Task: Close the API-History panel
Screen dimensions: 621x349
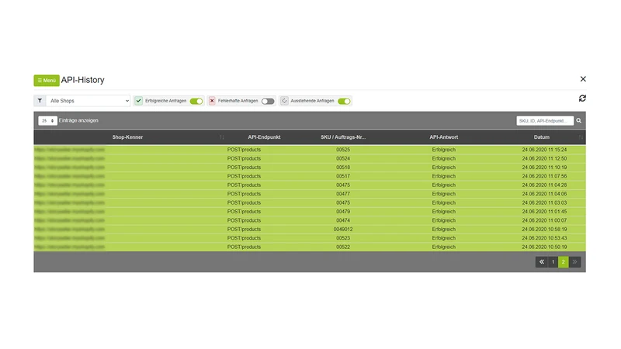Action: pos(583,79)
